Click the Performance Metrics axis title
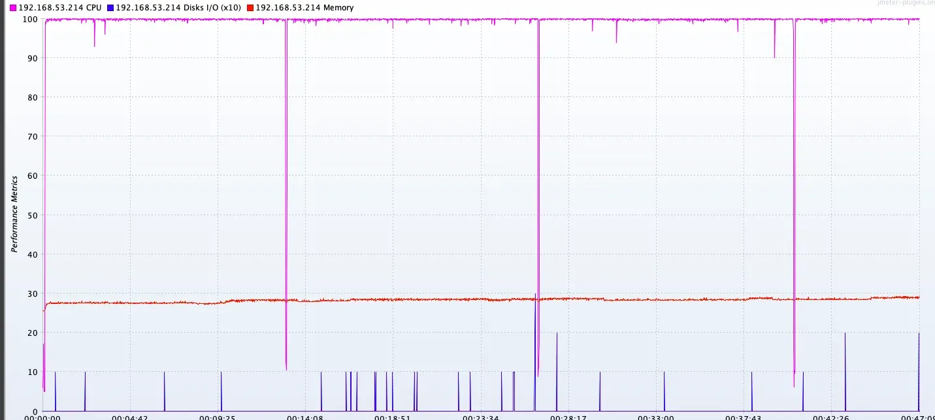The height and width of the screenshot is (420, 935). click(x=14, y=213)
